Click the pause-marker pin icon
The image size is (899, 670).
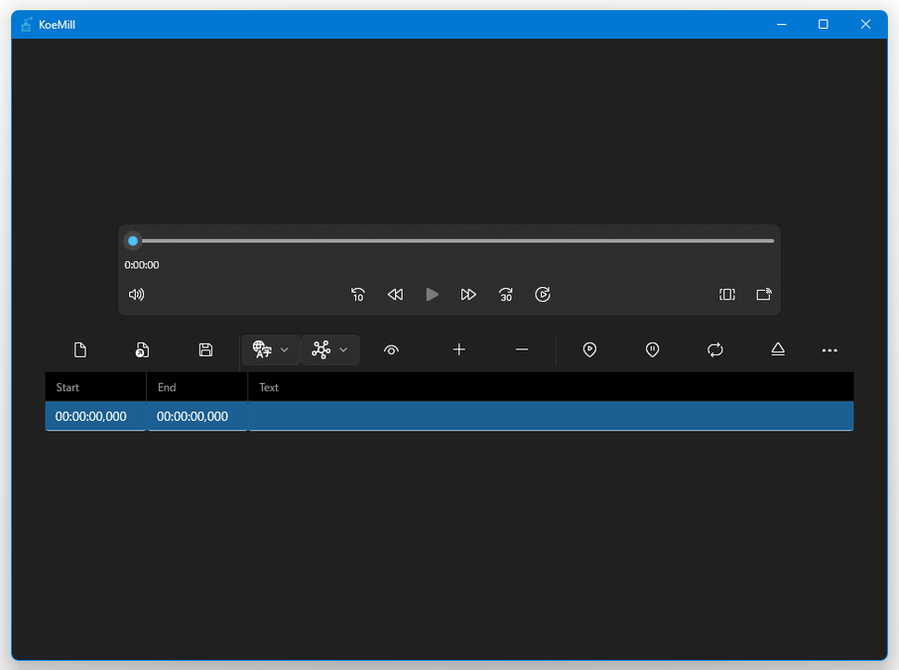point(652,349)
